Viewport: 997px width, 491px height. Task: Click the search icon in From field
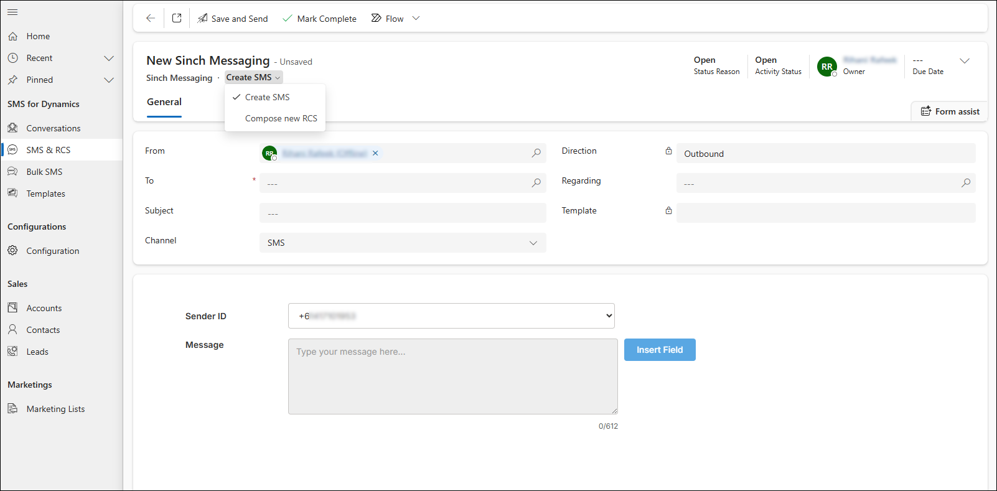(x=536, y=153)
